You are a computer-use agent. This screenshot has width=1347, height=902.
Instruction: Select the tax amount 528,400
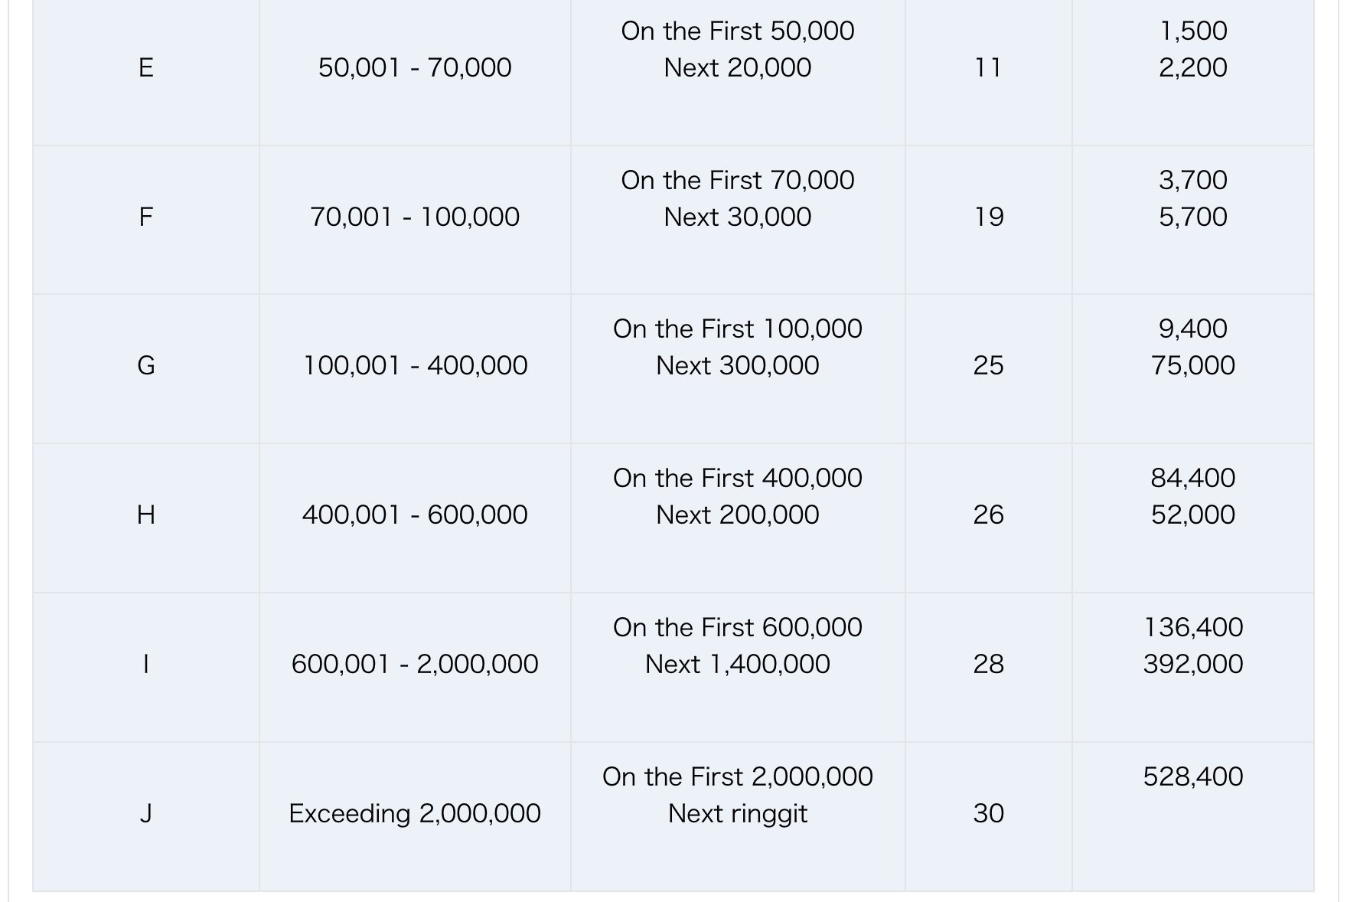[1192, 777]
